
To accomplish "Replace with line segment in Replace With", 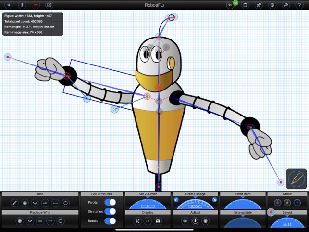I will click(50, 221).
